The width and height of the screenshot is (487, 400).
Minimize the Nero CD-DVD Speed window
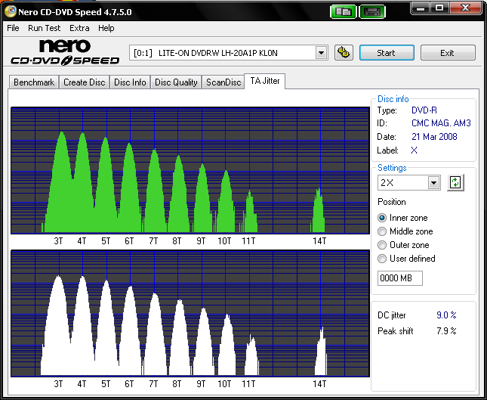tap(421, 8)
